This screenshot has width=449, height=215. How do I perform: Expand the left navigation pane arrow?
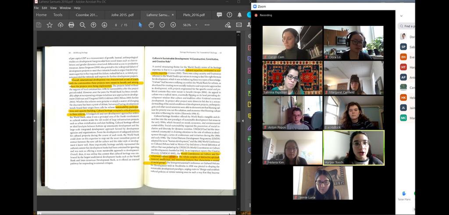[35, 120]
